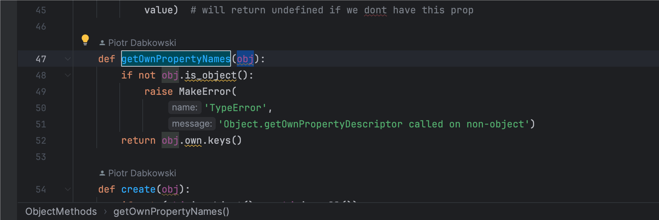Click the breadcrumb chevron after ObjectMethods
659x220 pixels.
[105, 211]
